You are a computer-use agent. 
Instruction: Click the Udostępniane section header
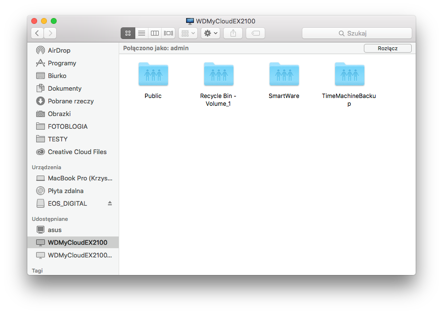(50, 219)
